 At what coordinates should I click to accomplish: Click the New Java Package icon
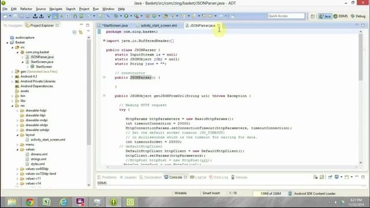[x=148, y=16]
